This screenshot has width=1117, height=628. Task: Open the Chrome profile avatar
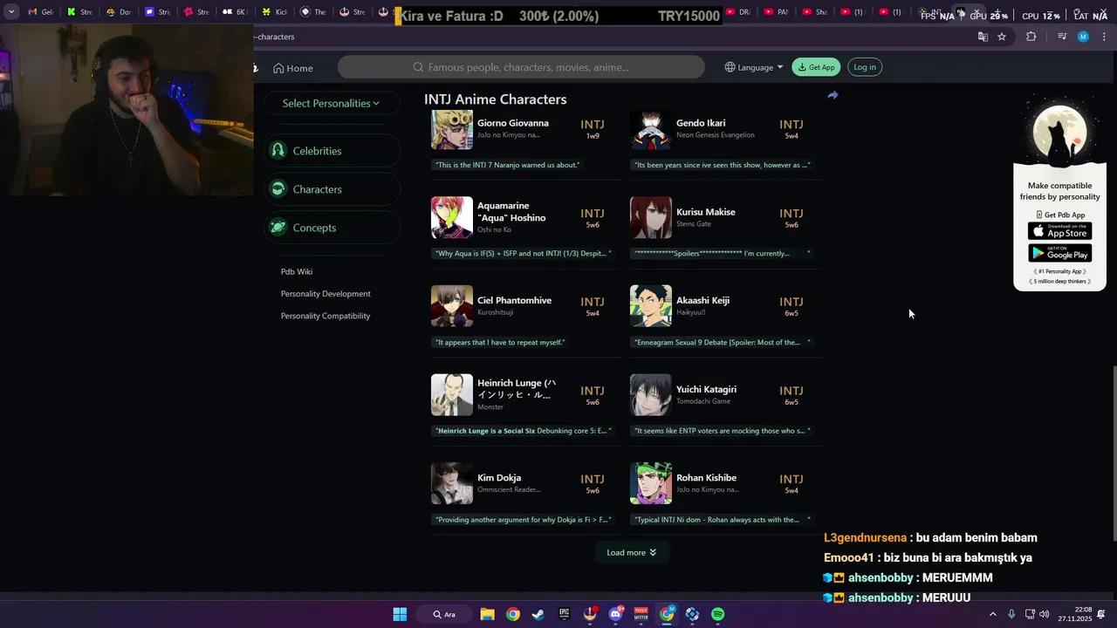click(1083, 37)
